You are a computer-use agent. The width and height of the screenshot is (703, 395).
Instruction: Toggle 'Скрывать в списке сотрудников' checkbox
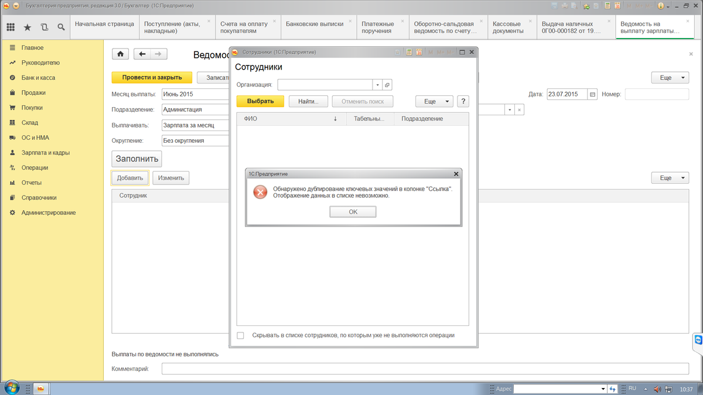[x=240, y=335]
